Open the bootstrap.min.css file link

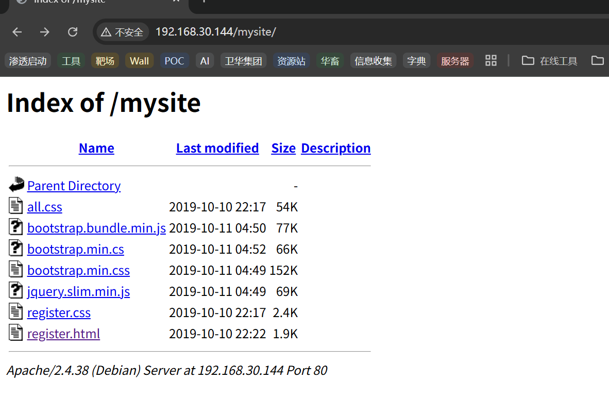pos(78,270)
